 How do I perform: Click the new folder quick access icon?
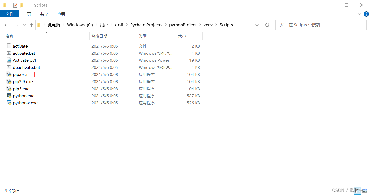pyautogui.click(x=22, y=5)
